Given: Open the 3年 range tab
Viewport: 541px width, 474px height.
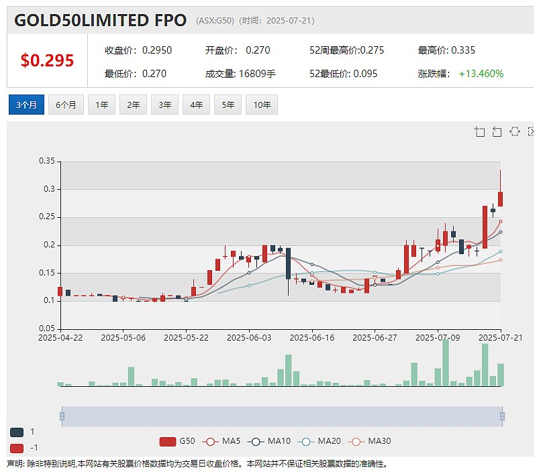Looking at the screenshot, I should tap(164, 105).
